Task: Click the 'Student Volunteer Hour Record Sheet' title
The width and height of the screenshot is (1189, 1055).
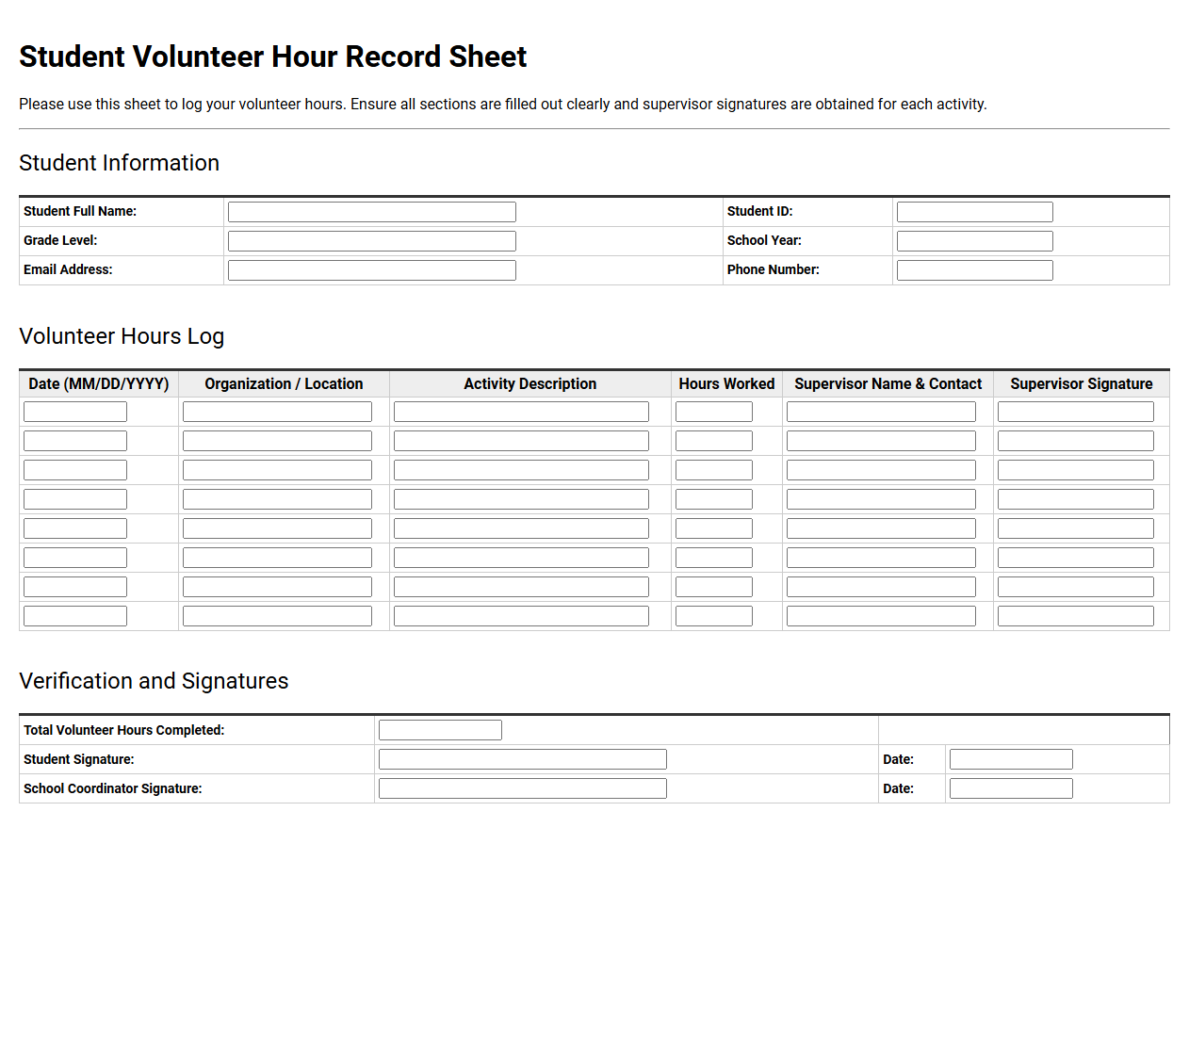Action: [273, 57]
